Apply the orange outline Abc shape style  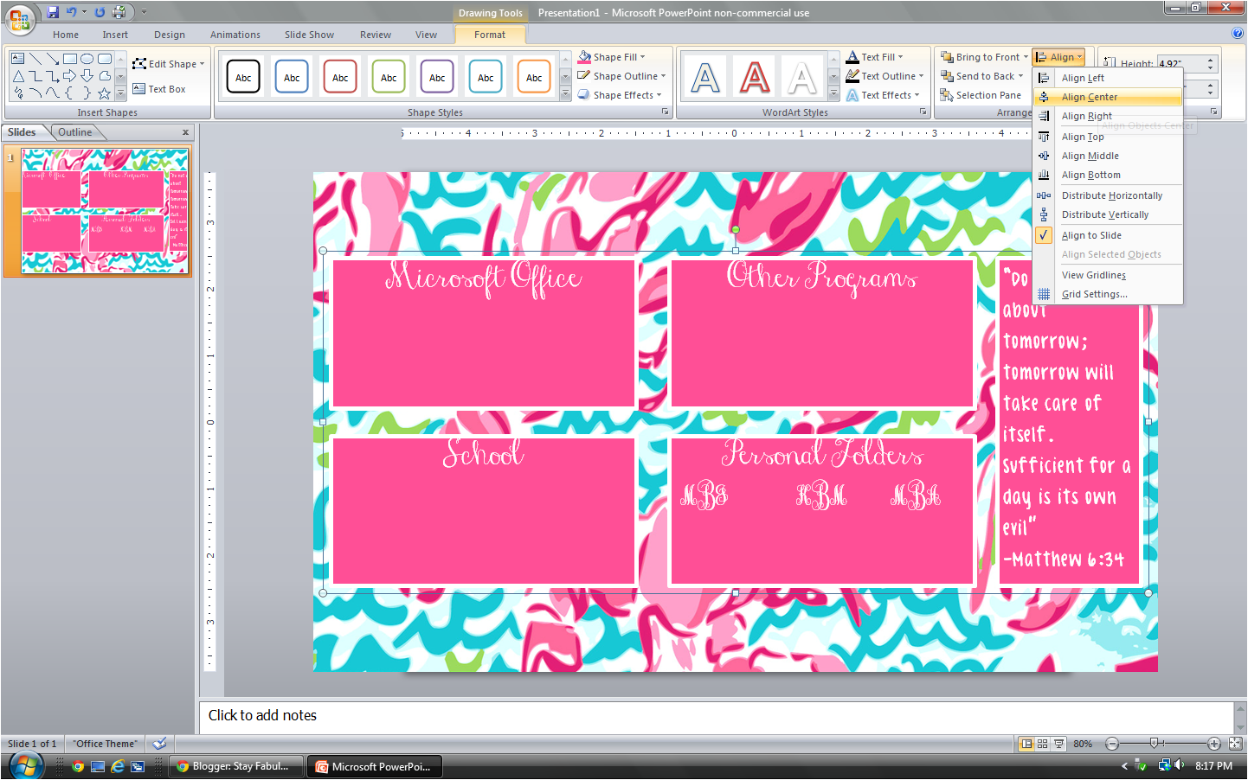pos(534,77)
